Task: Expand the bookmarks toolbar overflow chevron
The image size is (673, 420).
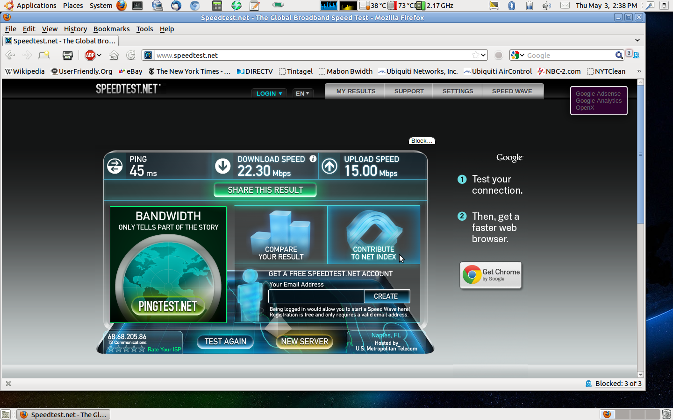Action: (639, 71)
